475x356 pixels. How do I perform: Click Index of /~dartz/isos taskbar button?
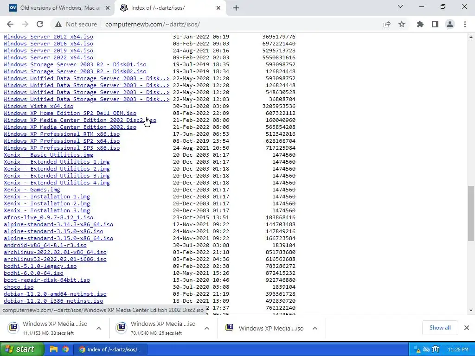(x=110, y=350)
